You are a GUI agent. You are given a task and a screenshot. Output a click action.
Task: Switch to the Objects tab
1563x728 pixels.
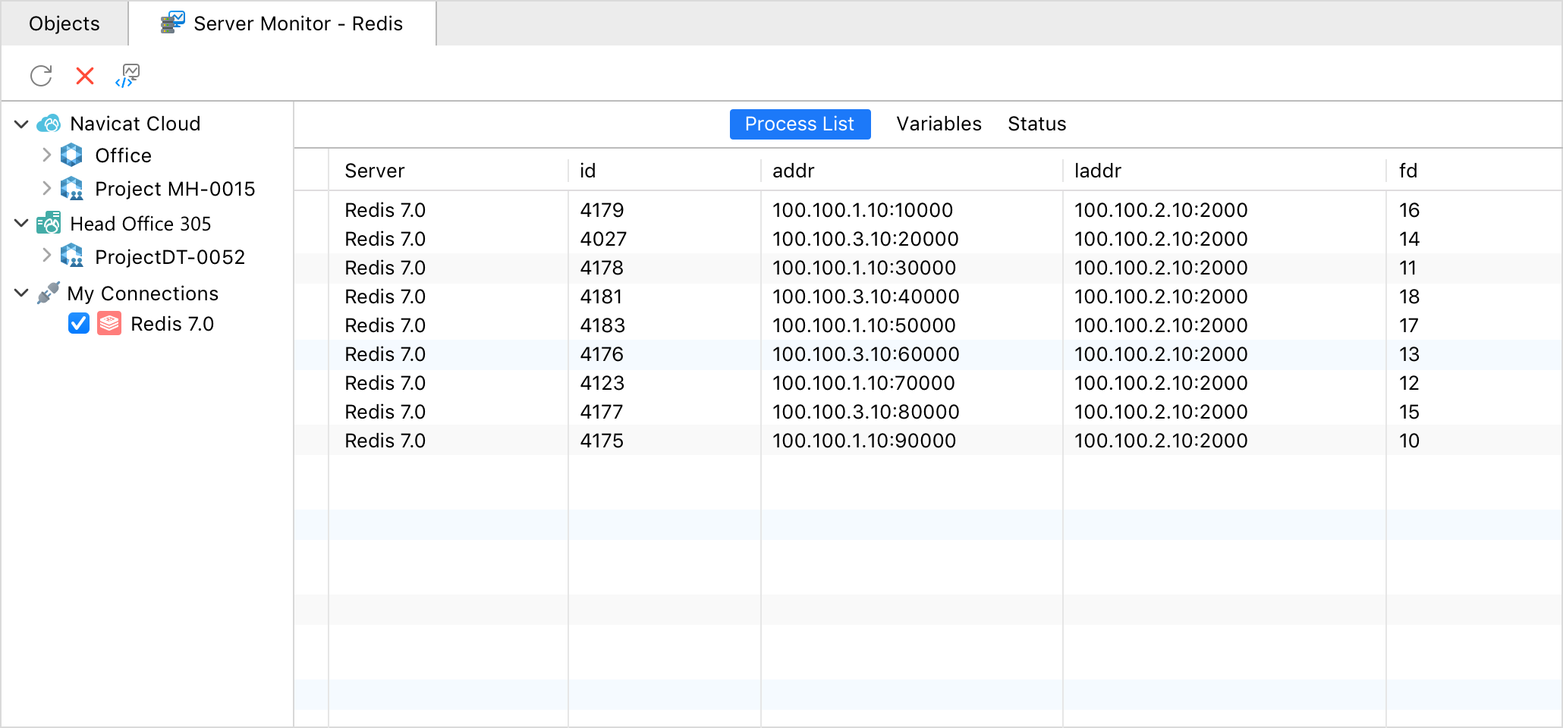click(64, 24)
